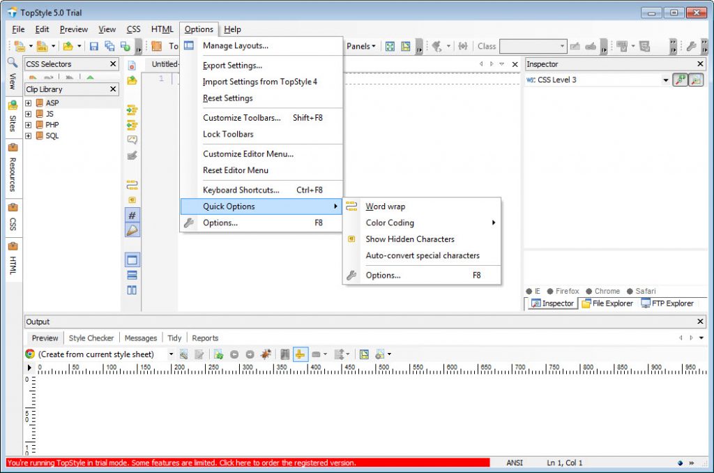Image resolution: width=714 pixels, height=473 pixels.
Task: Open the Create from current style sheet dropdown
Action: [172, 354]
